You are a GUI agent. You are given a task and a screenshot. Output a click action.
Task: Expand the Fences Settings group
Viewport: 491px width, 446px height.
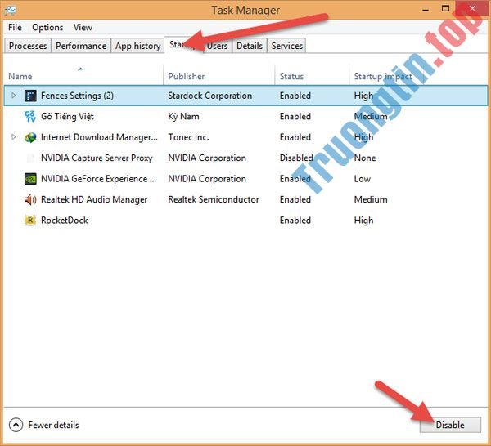pyautogui.click(x=13, y=96)
